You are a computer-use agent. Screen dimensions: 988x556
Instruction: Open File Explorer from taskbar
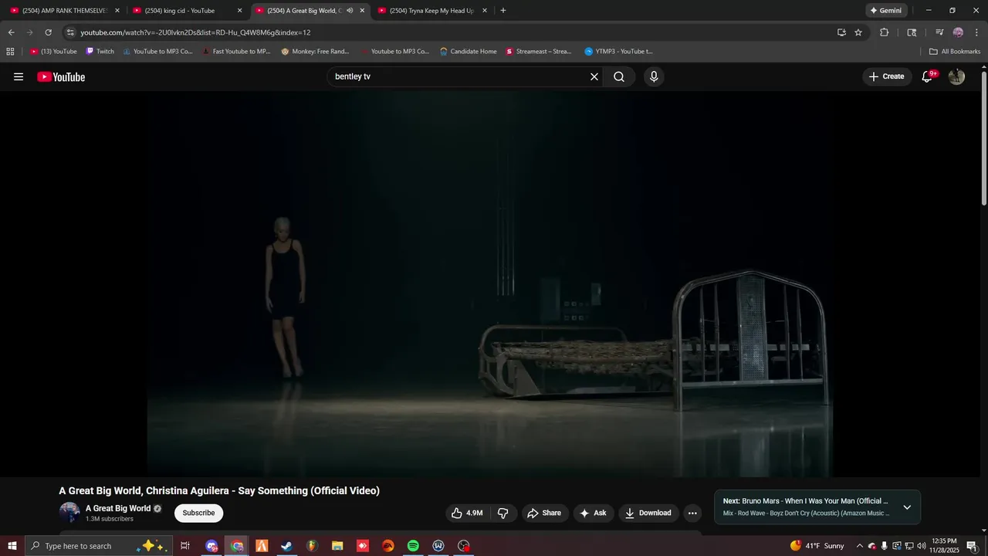pyautogui.click(x=337, y=546)
